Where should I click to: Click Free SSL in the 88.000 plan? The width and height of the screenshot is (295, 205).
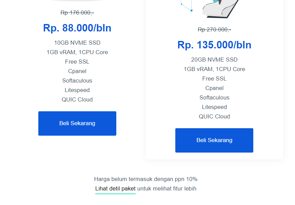(77, 62)
